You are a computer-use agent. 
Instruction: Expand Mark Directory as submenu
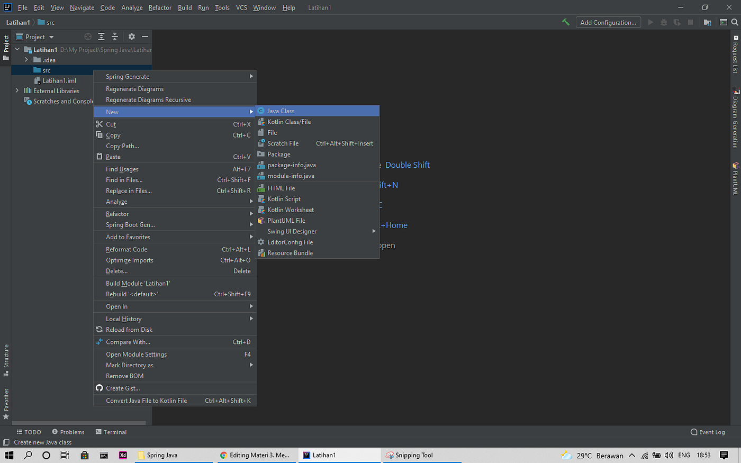pos(175,365)
